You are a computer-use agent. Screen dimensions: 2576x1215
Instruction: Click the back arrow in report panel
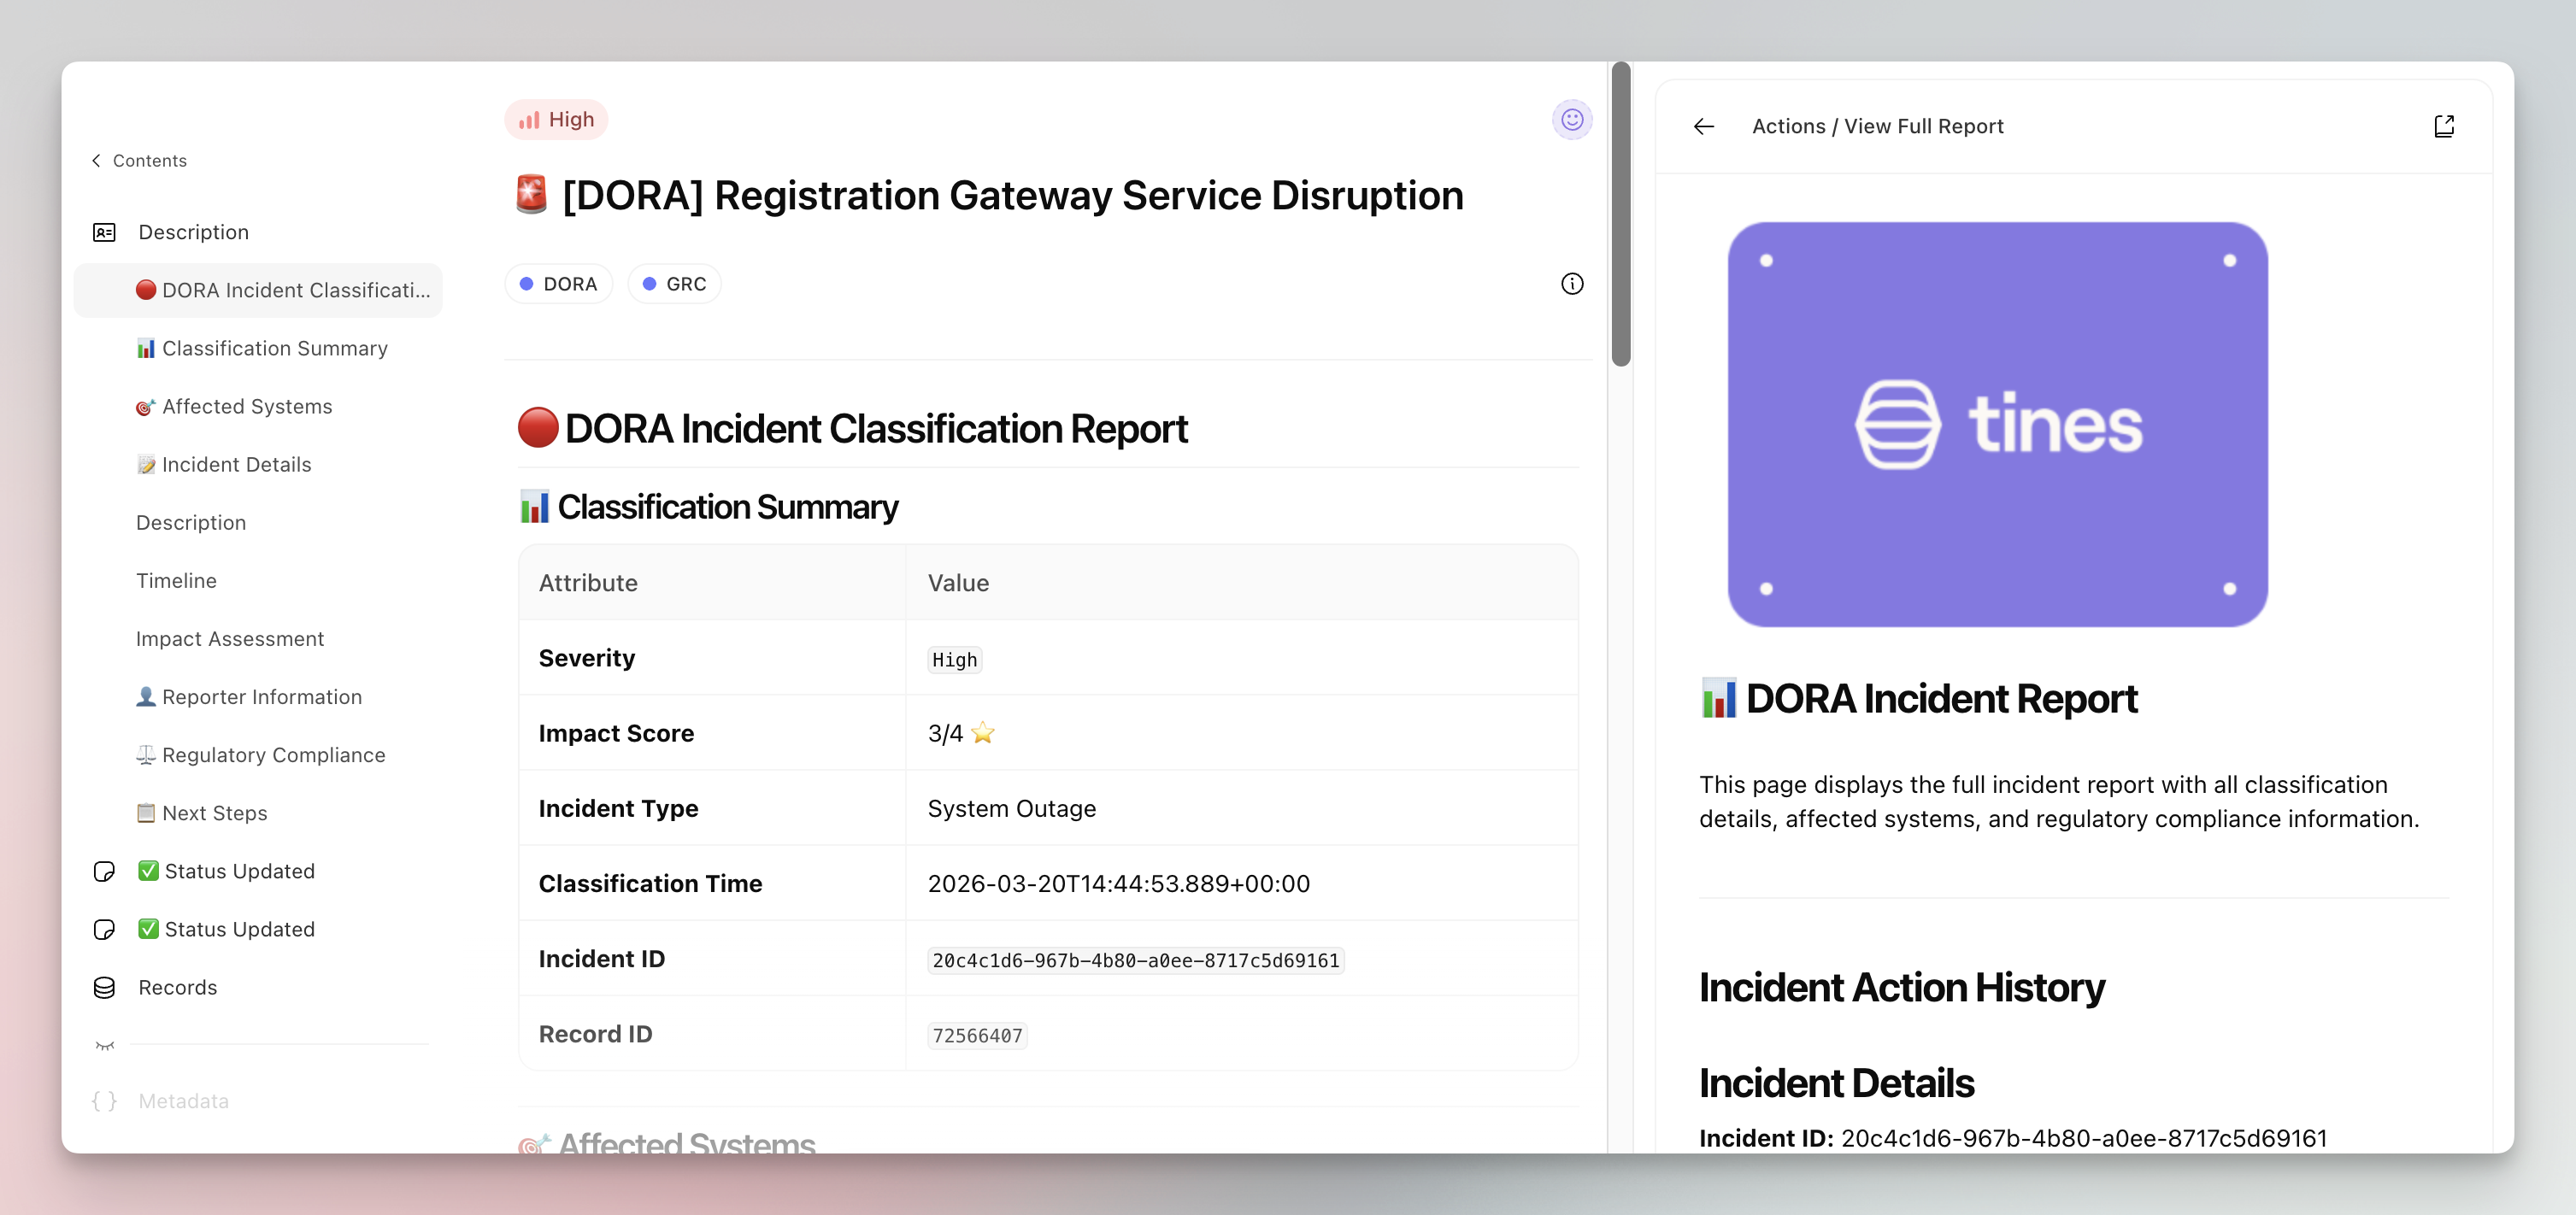1704,126
